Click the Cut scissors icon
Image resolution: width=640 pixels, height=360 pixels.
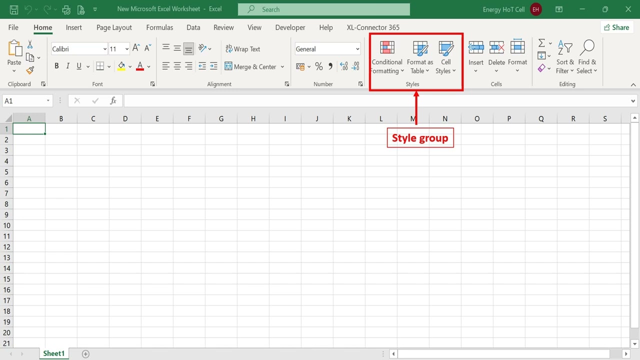tap(30, 45)
